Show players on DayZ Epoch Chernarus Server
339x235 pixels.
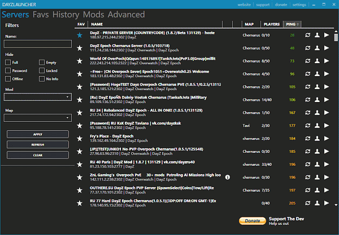(x=317, y=48)
